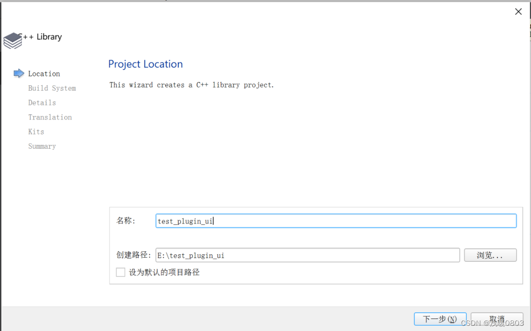Image resolution: width=531 pixels, height=331 pixels.
Task: Select the Translation wizard step
Action: click(50, 117)
